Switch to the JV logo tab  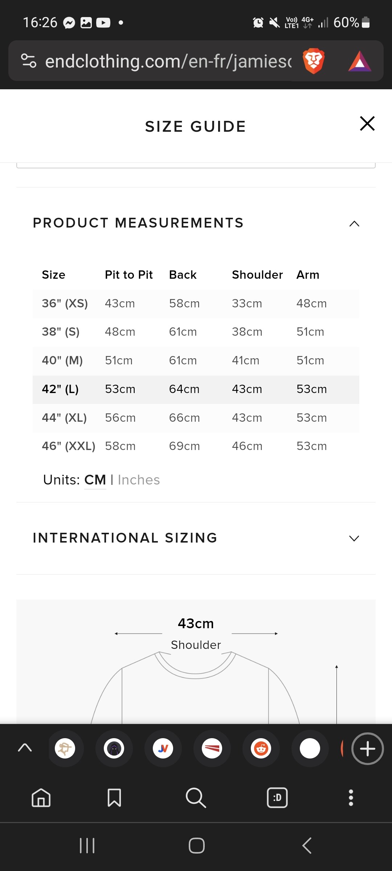pyautogui.click(x=163, y=748)
